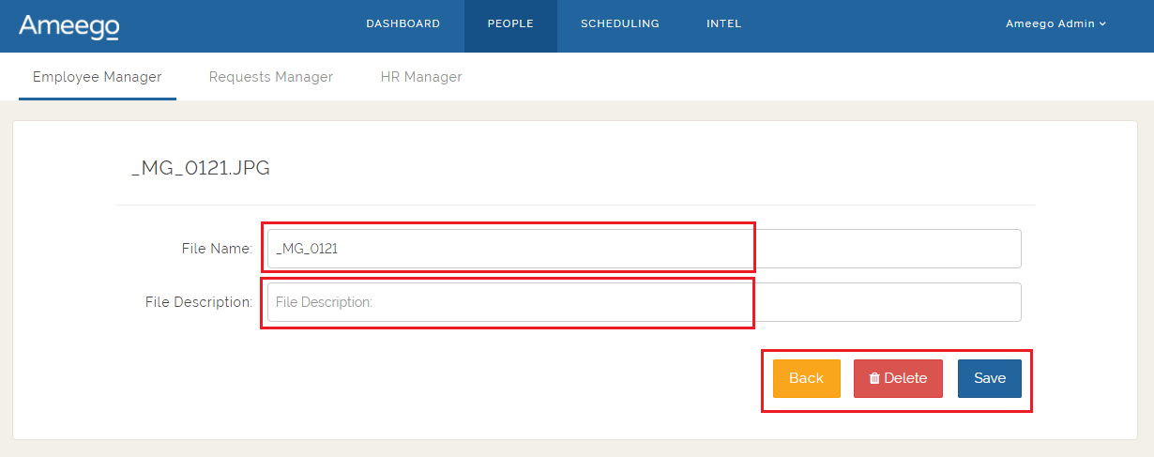This screenshot has width=1154, height=457.
Task: Click the "File Description:" label
Action: point(199,302)
